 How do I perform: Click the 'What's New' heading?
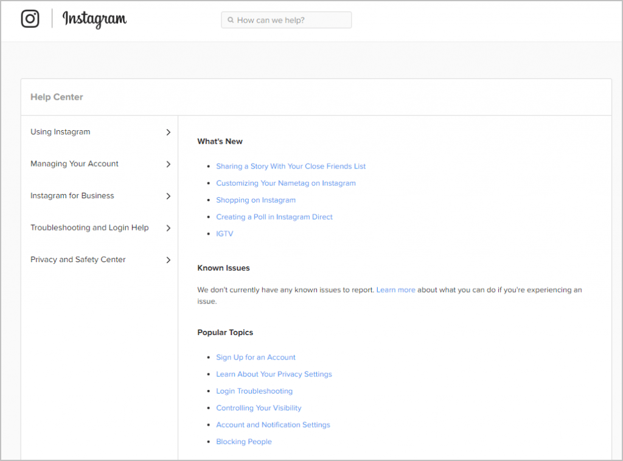click(220, 141)
